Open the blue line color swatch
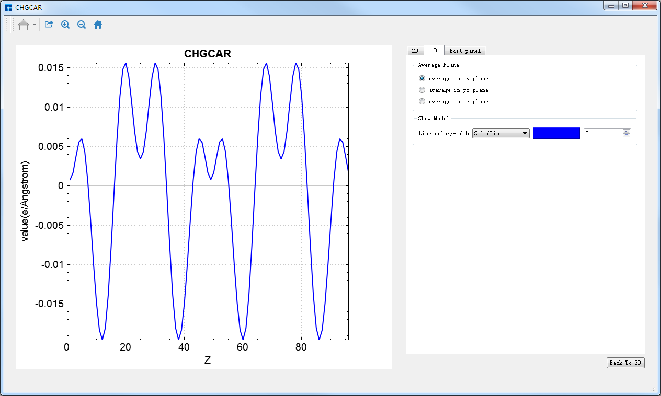The width and height of the screenshot is (661, 396). [556, 134]
